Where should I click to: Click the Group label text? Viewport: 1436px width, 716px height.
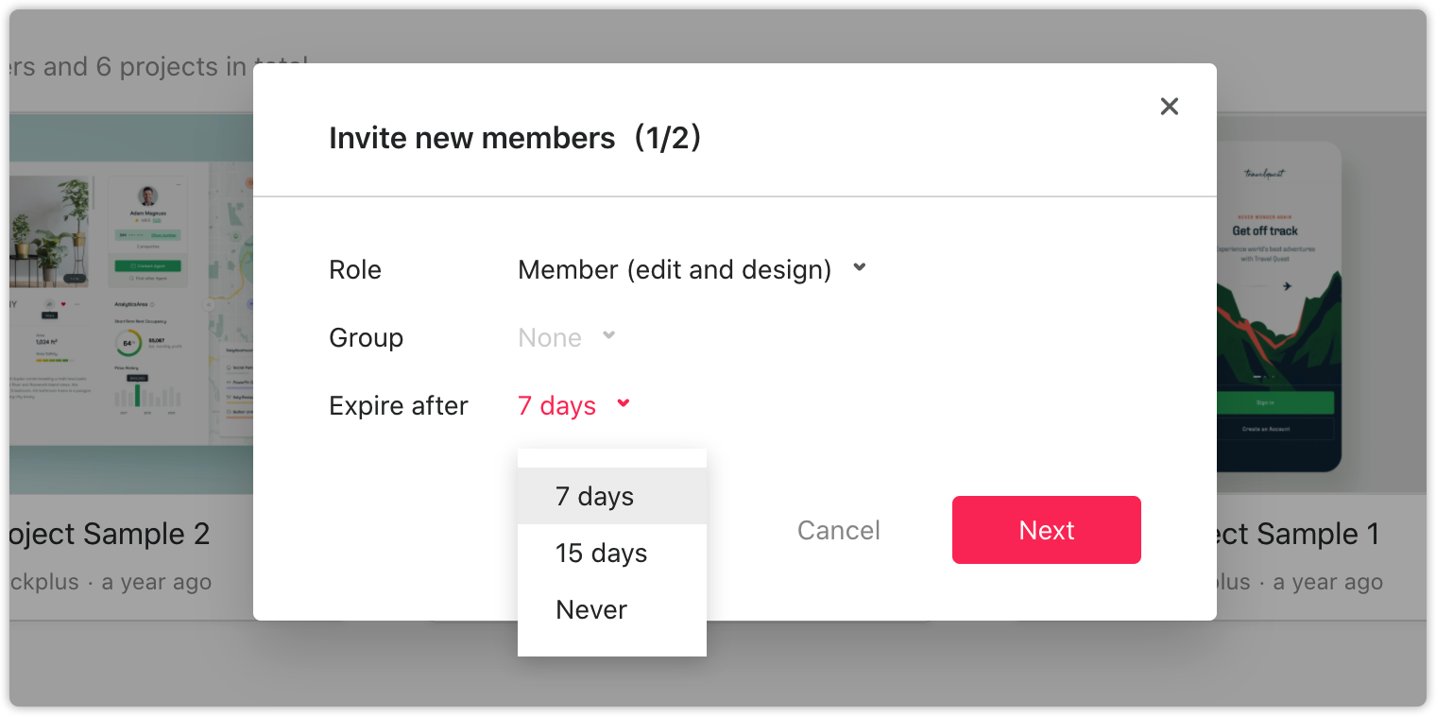tap(367, 338)
